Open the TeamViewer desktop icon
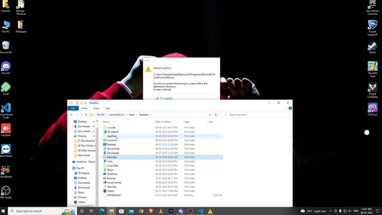382x215 pixels. [6, 150]
